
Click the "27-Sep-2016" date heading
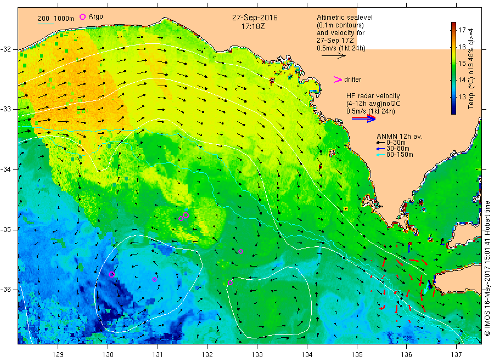(255, 18)
